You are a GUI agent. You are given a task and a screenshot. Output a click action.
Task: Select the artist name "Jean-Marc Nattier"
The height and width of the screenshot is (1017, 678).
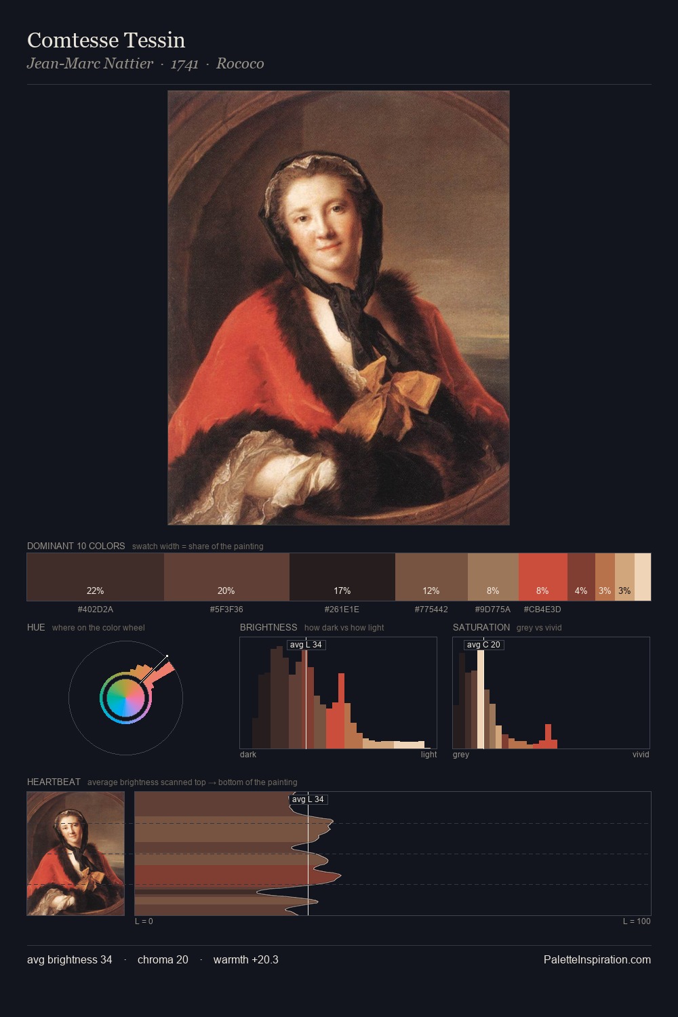90,64
